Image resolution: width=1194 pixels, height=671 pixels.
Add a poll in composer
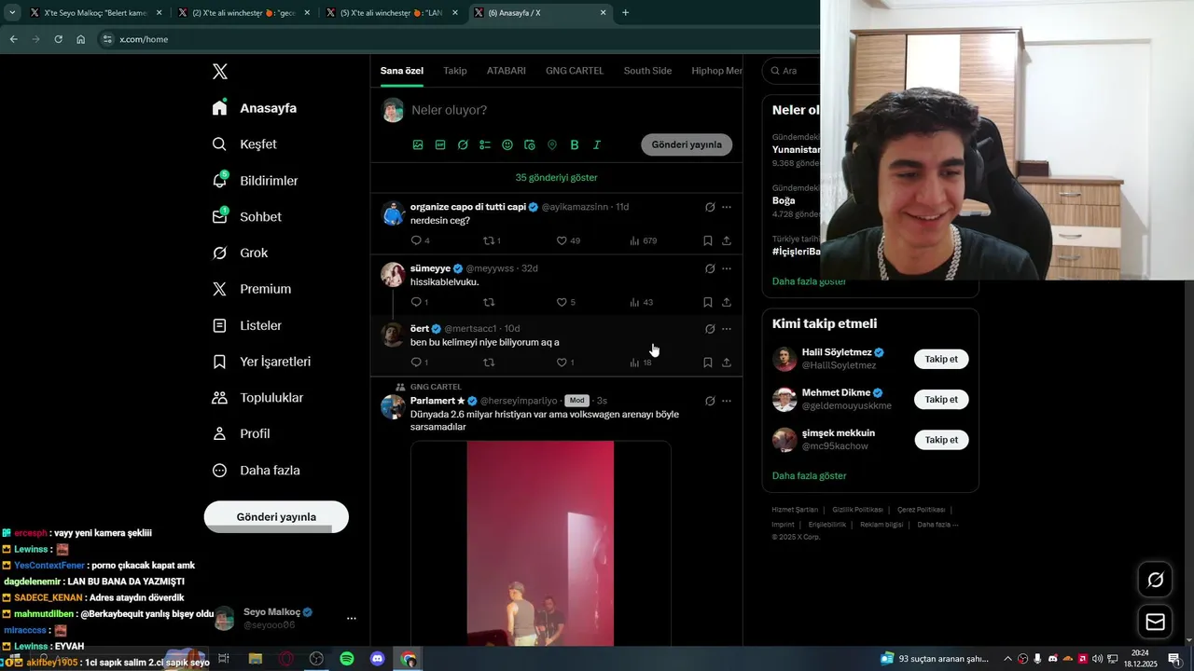tap(485, 144)
